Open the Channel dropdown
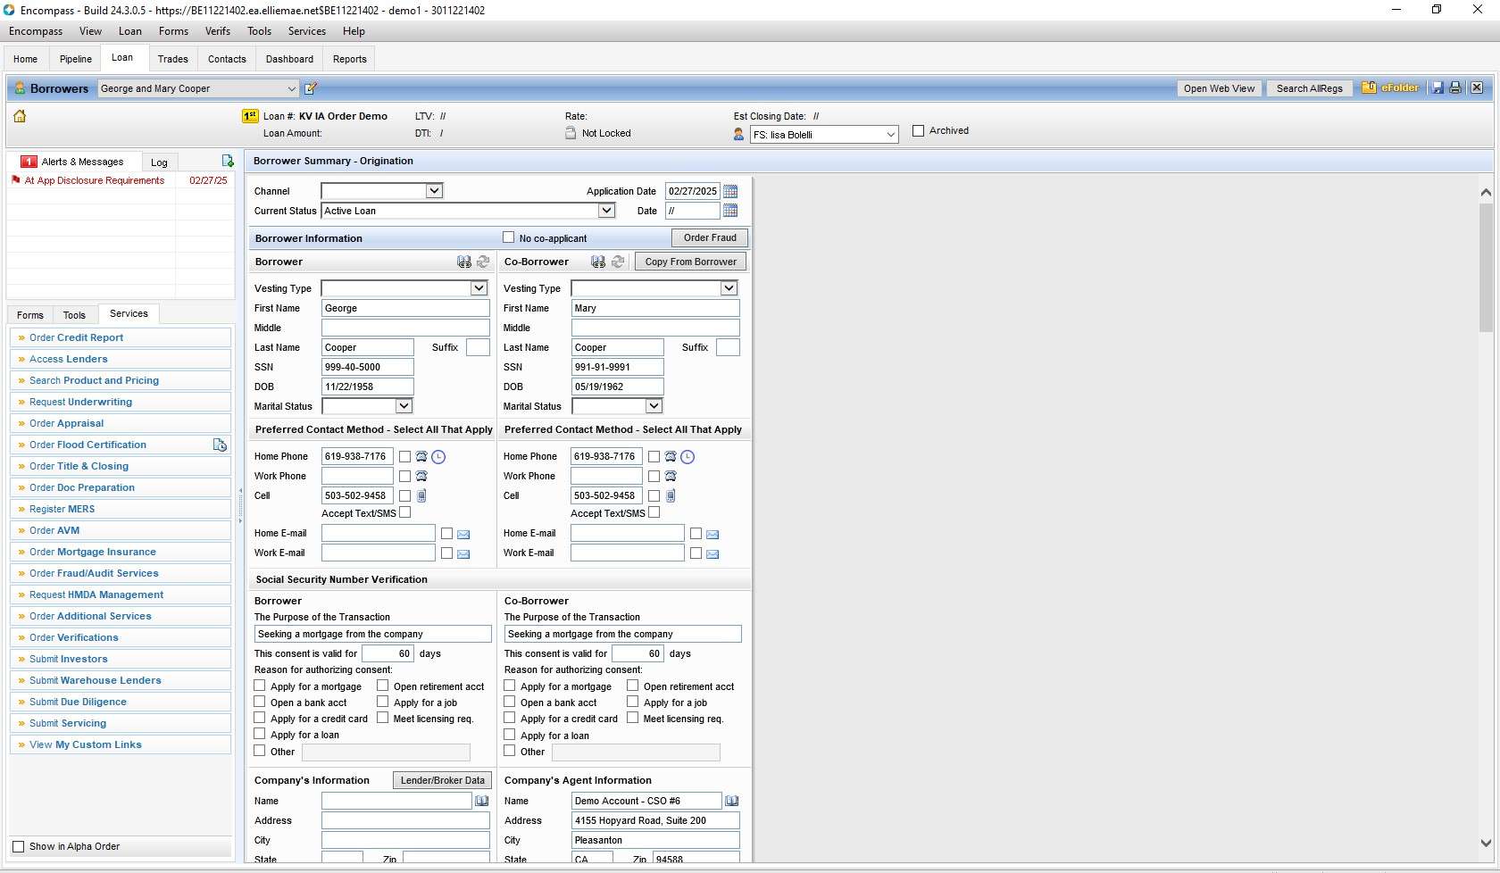1500x873 pixels. point(434,191)
